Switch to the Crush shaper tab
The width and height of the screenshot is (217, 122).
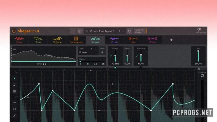click(114, 40)
